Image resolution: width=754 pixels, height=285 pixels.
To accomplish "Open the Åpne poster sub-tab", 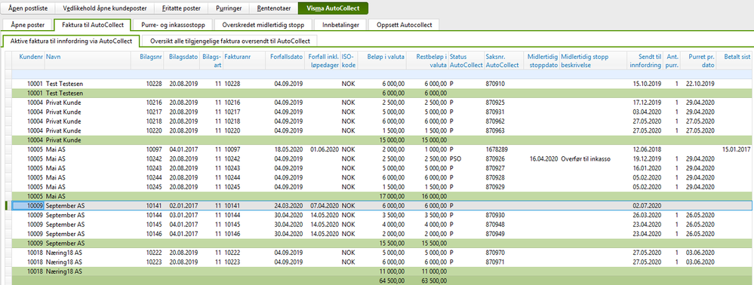I will coord(27,25).
